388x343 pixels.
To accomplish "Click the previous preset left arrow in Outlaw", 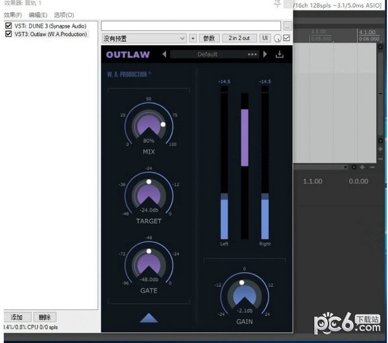I will pyautogui.click(x=164, y=55).
